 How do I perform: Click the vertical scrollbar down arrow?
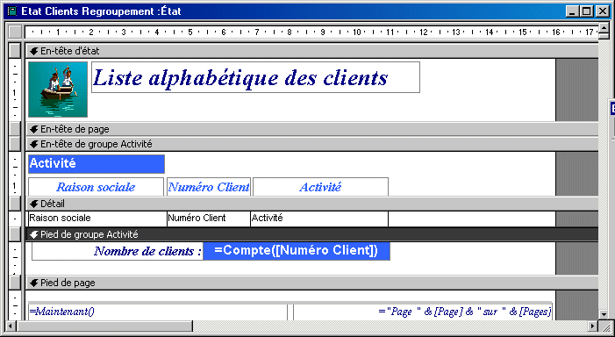tap(604, 314)
